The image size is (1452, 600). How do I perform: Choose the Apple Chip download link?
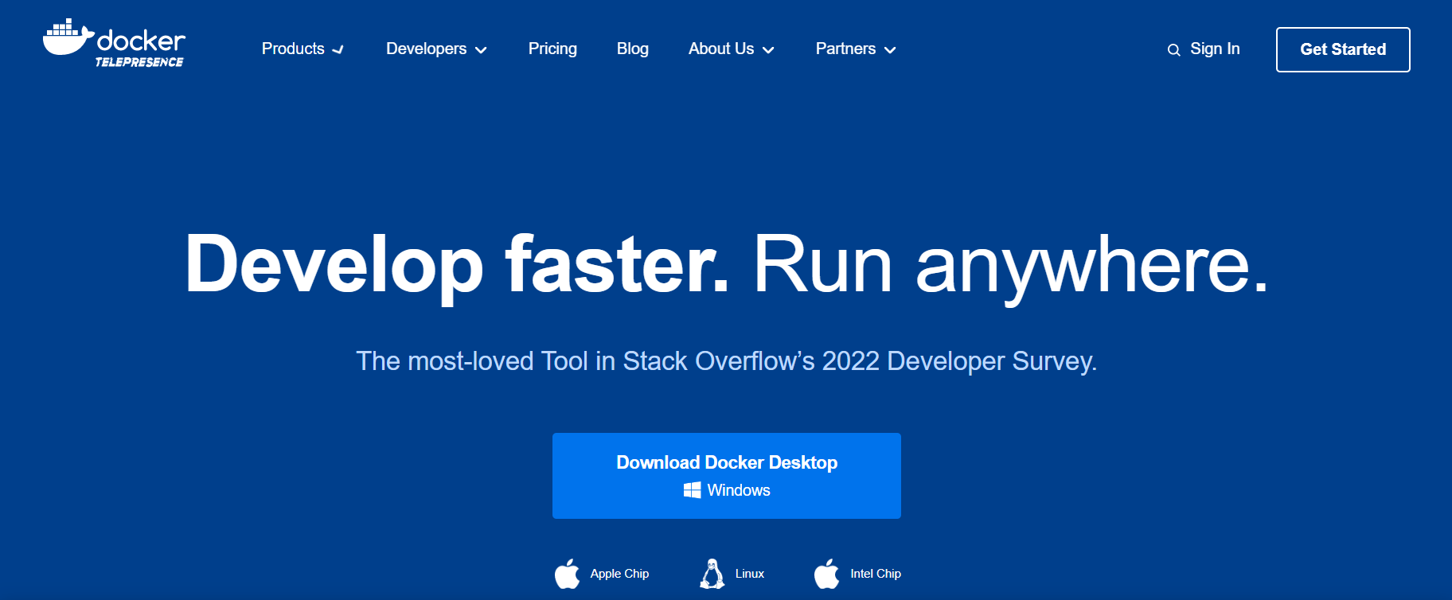coord(602,574)
